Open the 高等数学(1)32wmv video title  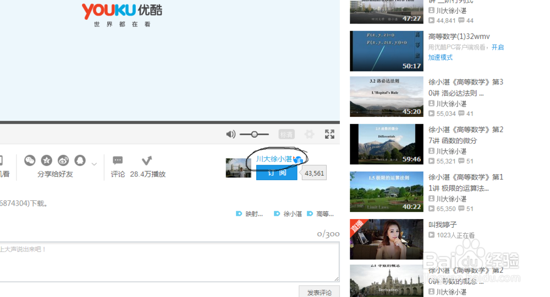point(459,36)
